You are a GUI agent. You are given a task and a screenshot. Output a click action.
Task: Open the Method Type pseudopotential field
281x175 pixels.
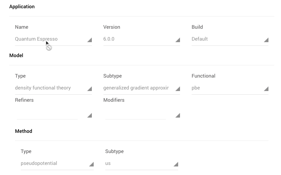tap(54, 163)
